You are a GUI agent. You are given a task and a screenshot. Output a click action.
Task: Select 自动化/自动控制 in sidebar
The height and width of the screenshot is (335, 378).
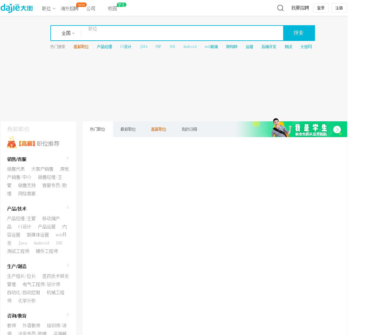pos(24,292)
